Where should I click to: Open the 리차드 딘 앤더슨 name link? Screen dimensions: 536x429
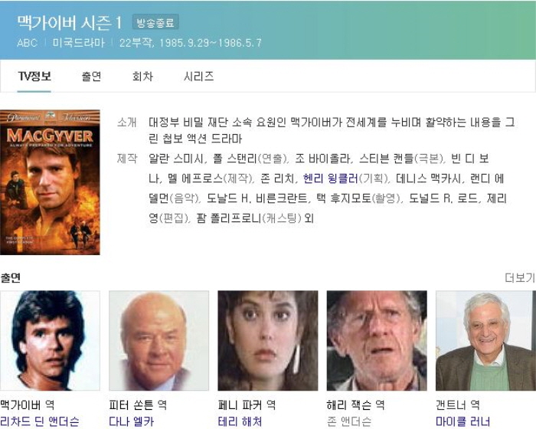[40, 421]
